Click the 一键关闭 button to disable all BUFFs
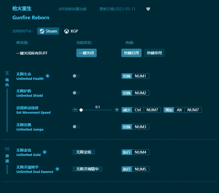The image size is (219, 193). (x=86, y=53)
